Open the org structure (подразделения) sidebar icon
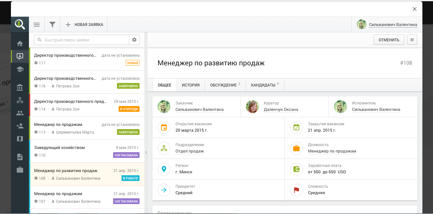Image resolution: width=433 pixels, height=214 pixels. [20, 100]
